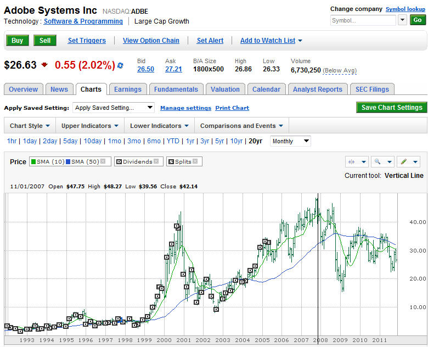This screenshot has height=347, width=428.
Task: Open the Comparisons and Events menu
Action: pos(241,126)
